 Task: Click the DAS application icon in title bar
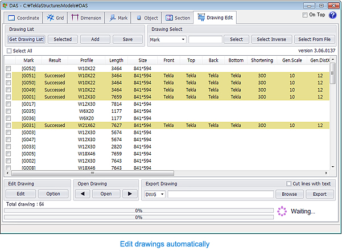tap(5, 5)
